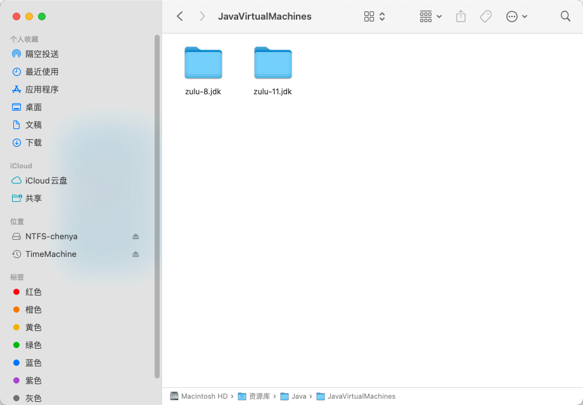Select the zulu-11.jdk folder icon

[273, 63]
